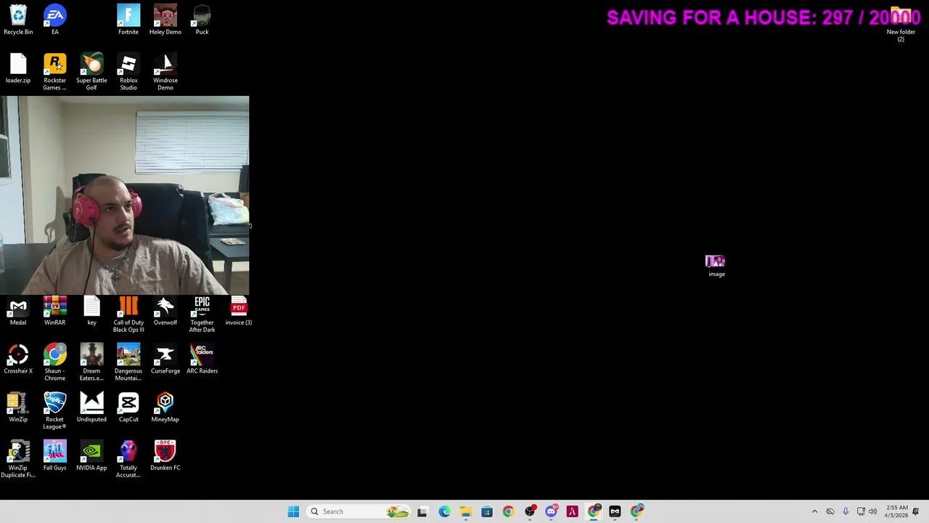
Task: Open the Windows Start menu
Action: point(293,511)
